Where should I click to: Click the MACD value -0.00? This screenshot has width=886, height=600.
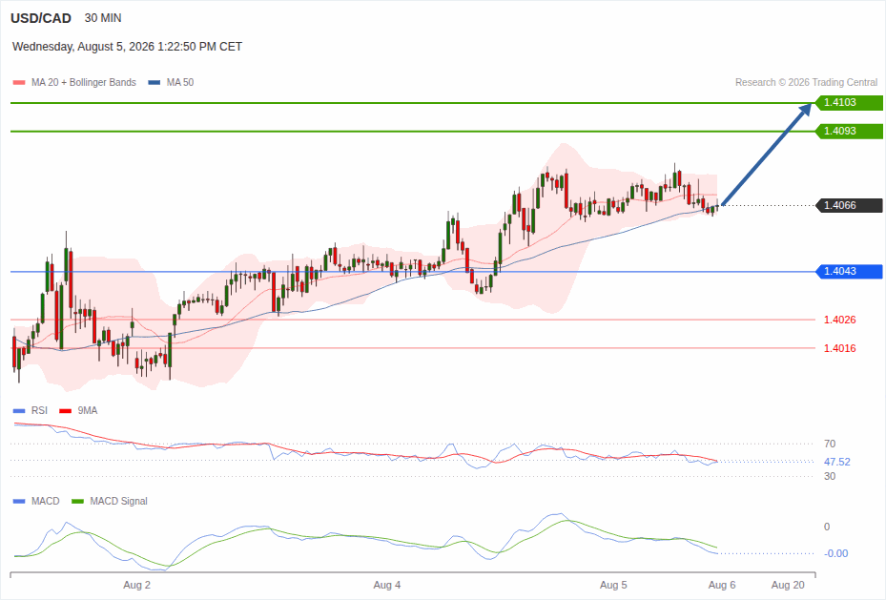835,553
